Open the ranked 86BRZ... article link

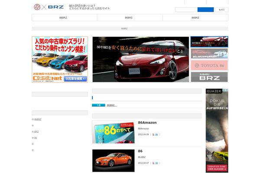(112, 105)
